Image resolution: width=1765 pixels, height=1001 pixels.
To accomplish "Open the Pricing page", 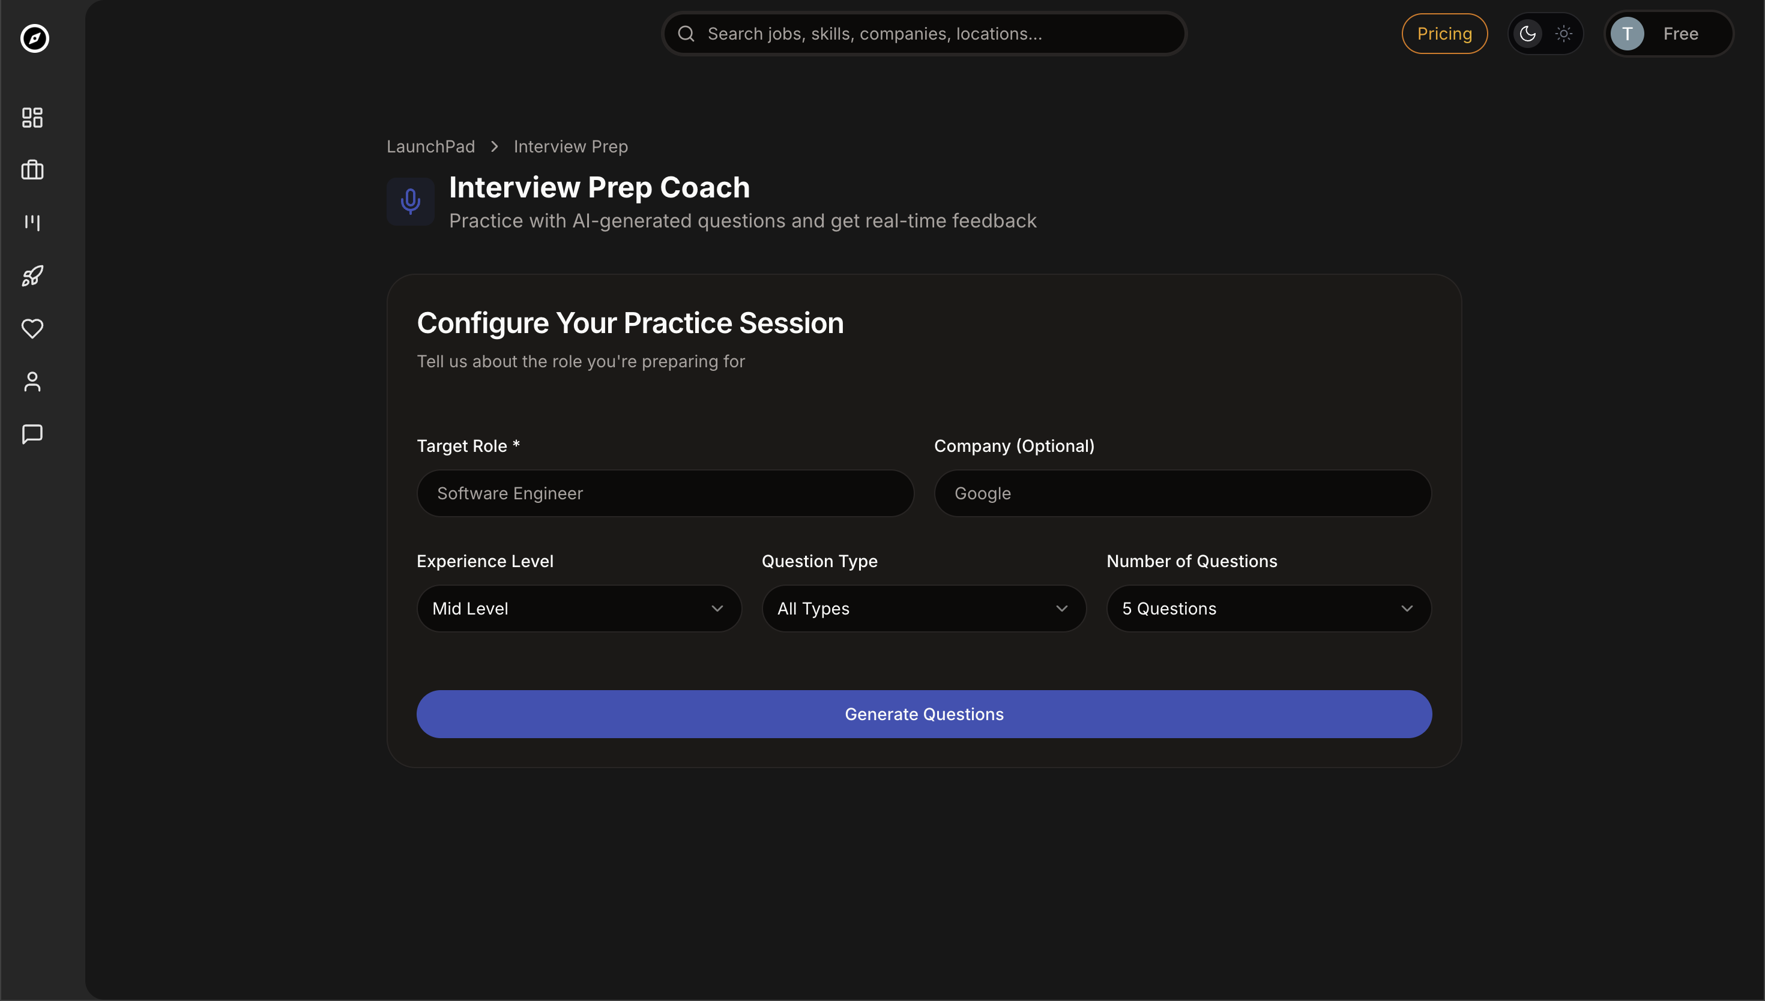I will [1444, 33].
